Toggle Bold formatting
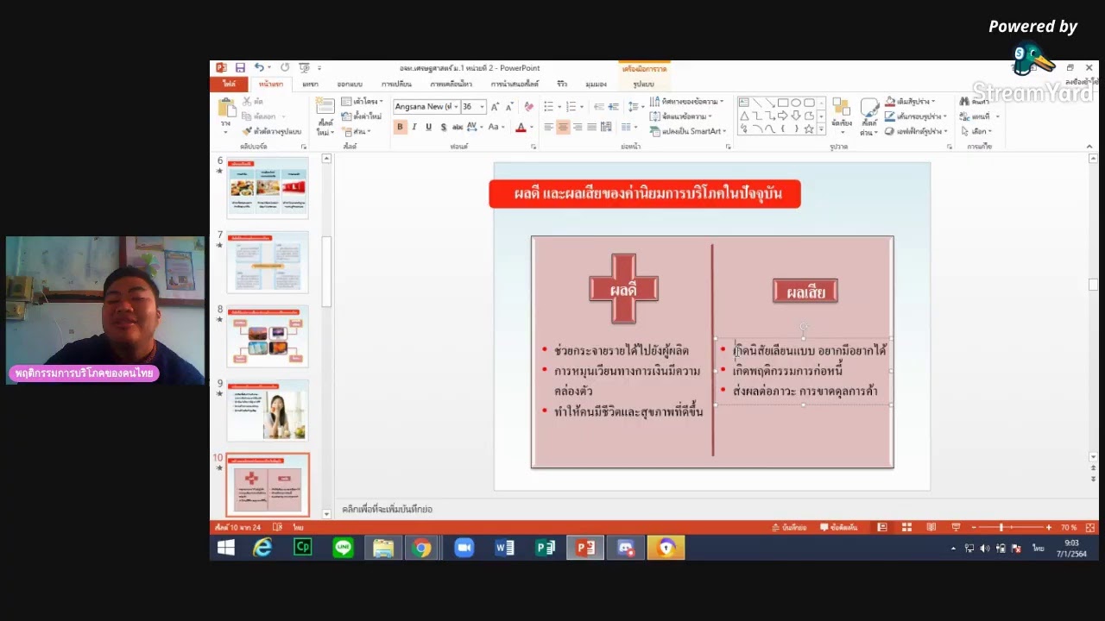 pyautogui.click(x=400, y=127)
